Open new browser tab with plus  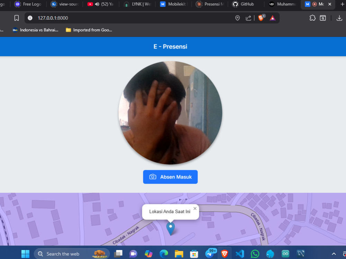(x=342, y=4)
